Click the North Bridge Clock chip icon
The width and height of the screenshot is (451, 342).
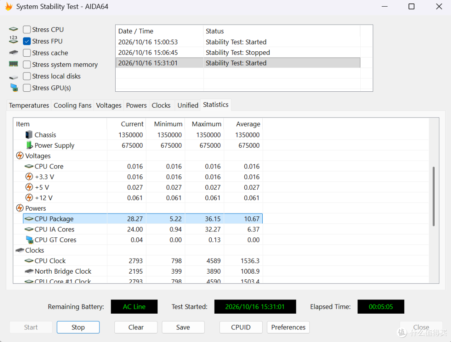29,271
